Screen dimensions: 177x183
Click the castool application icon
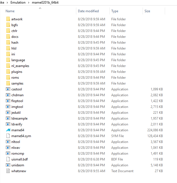tap(8, 89)
